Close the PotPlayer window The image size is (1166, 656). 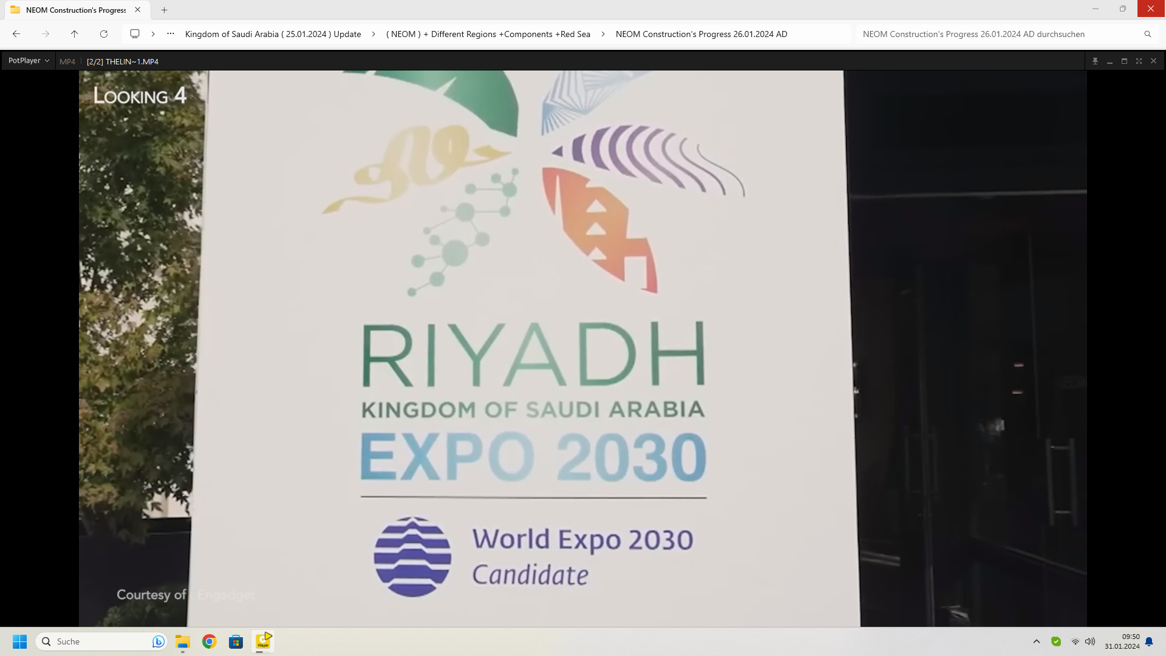[1153, 61]
